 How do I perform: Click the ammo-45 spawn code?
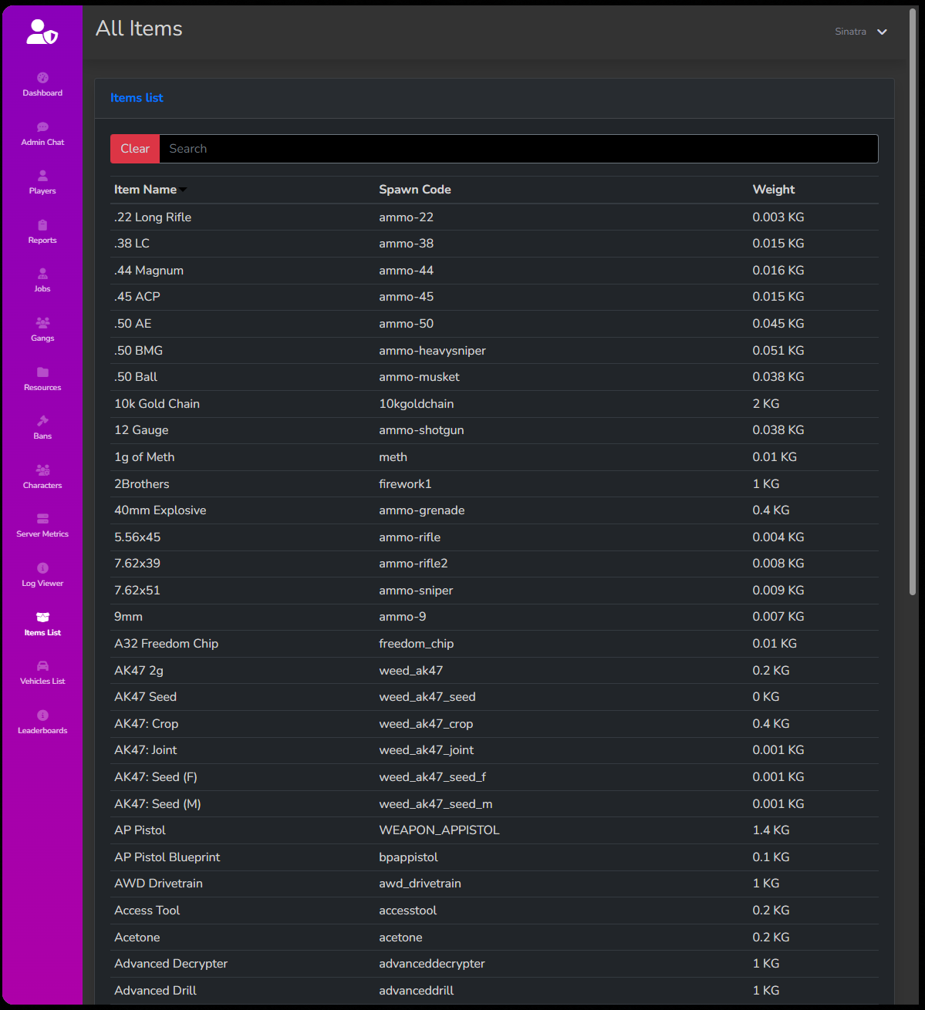point(407,297)
